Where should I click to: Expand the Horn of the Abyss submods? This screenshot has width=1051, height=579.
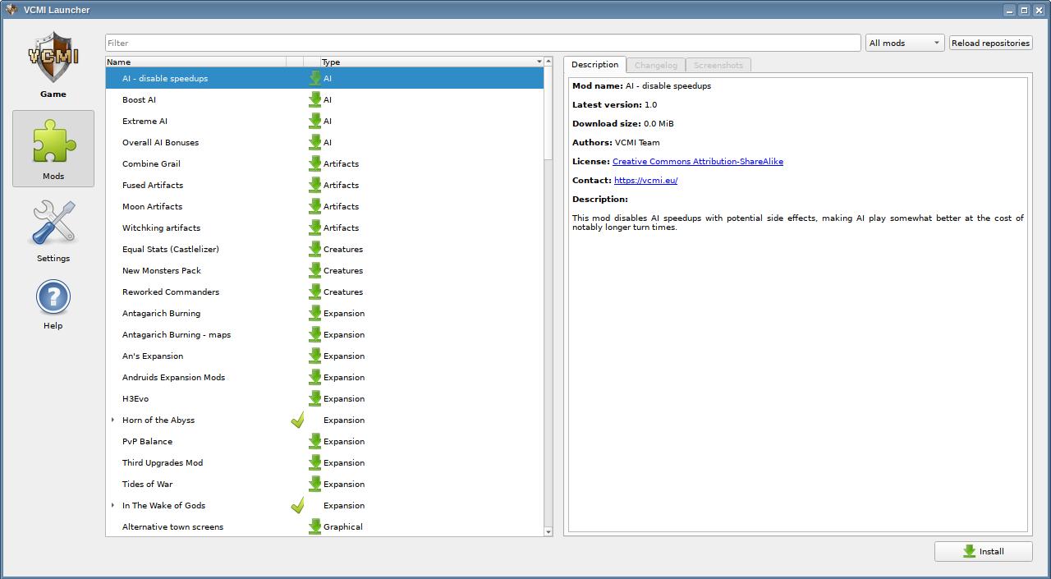(112, 420)
